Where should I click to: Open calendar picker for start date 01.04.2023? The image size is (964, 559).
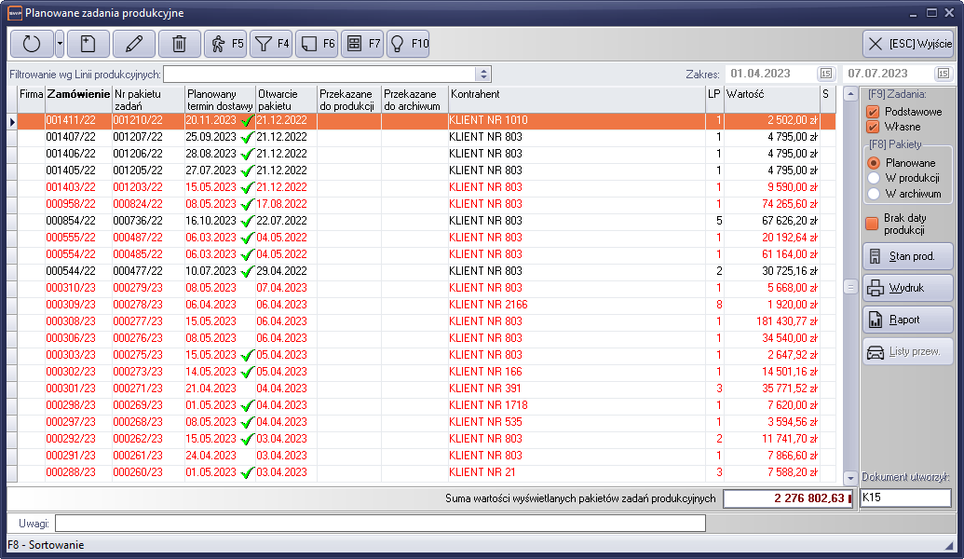point(826,74)
